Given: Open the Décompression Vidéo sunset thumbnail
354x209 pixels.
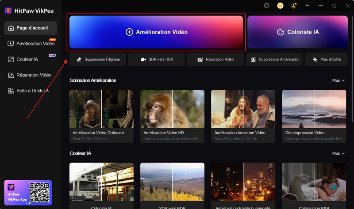Looking at the screenshot, I should (x=314, y=109).
